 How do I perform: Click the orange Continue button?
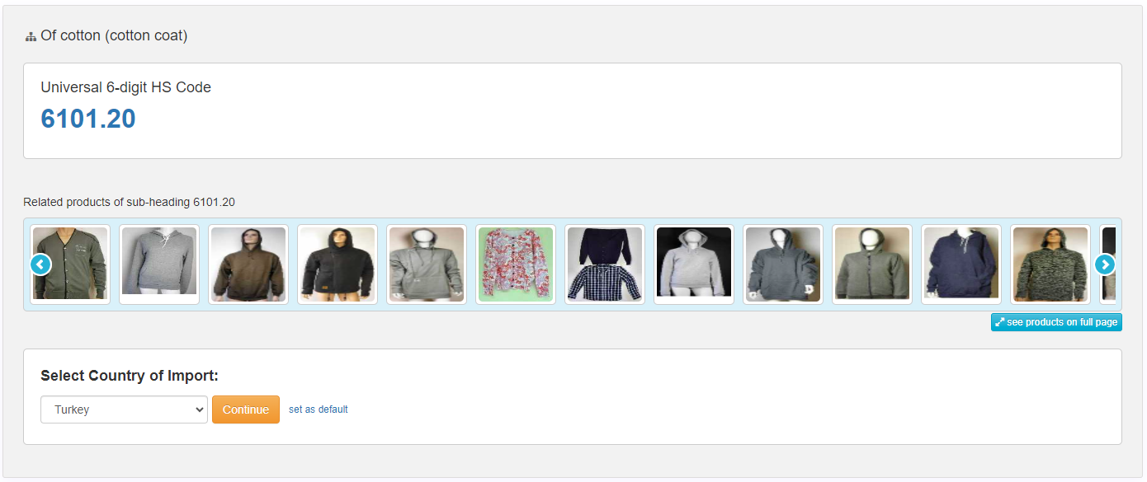coord(246,409)
